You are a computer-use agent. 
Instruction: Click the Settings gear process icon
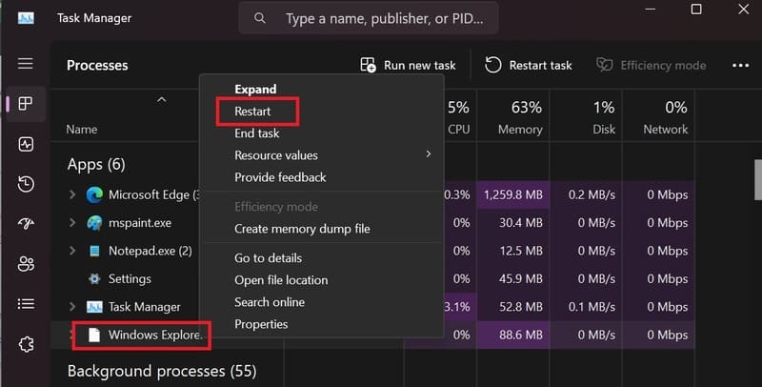click(x=94, y=279)
